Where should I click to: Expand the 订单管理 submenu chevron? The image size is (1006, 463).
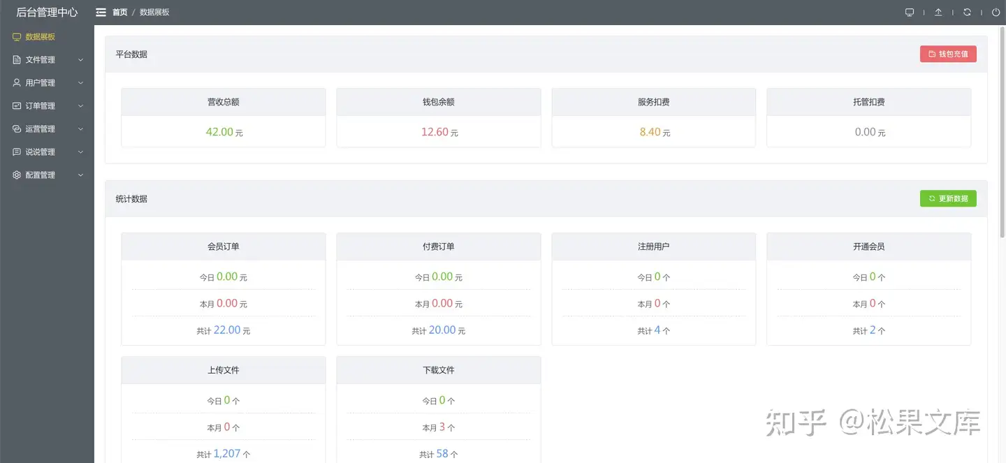(80, 106)
